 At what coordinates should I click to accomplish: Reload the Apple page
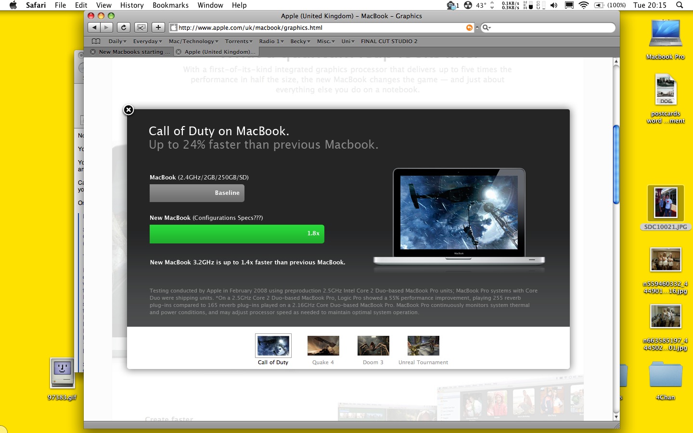(124, 27)
